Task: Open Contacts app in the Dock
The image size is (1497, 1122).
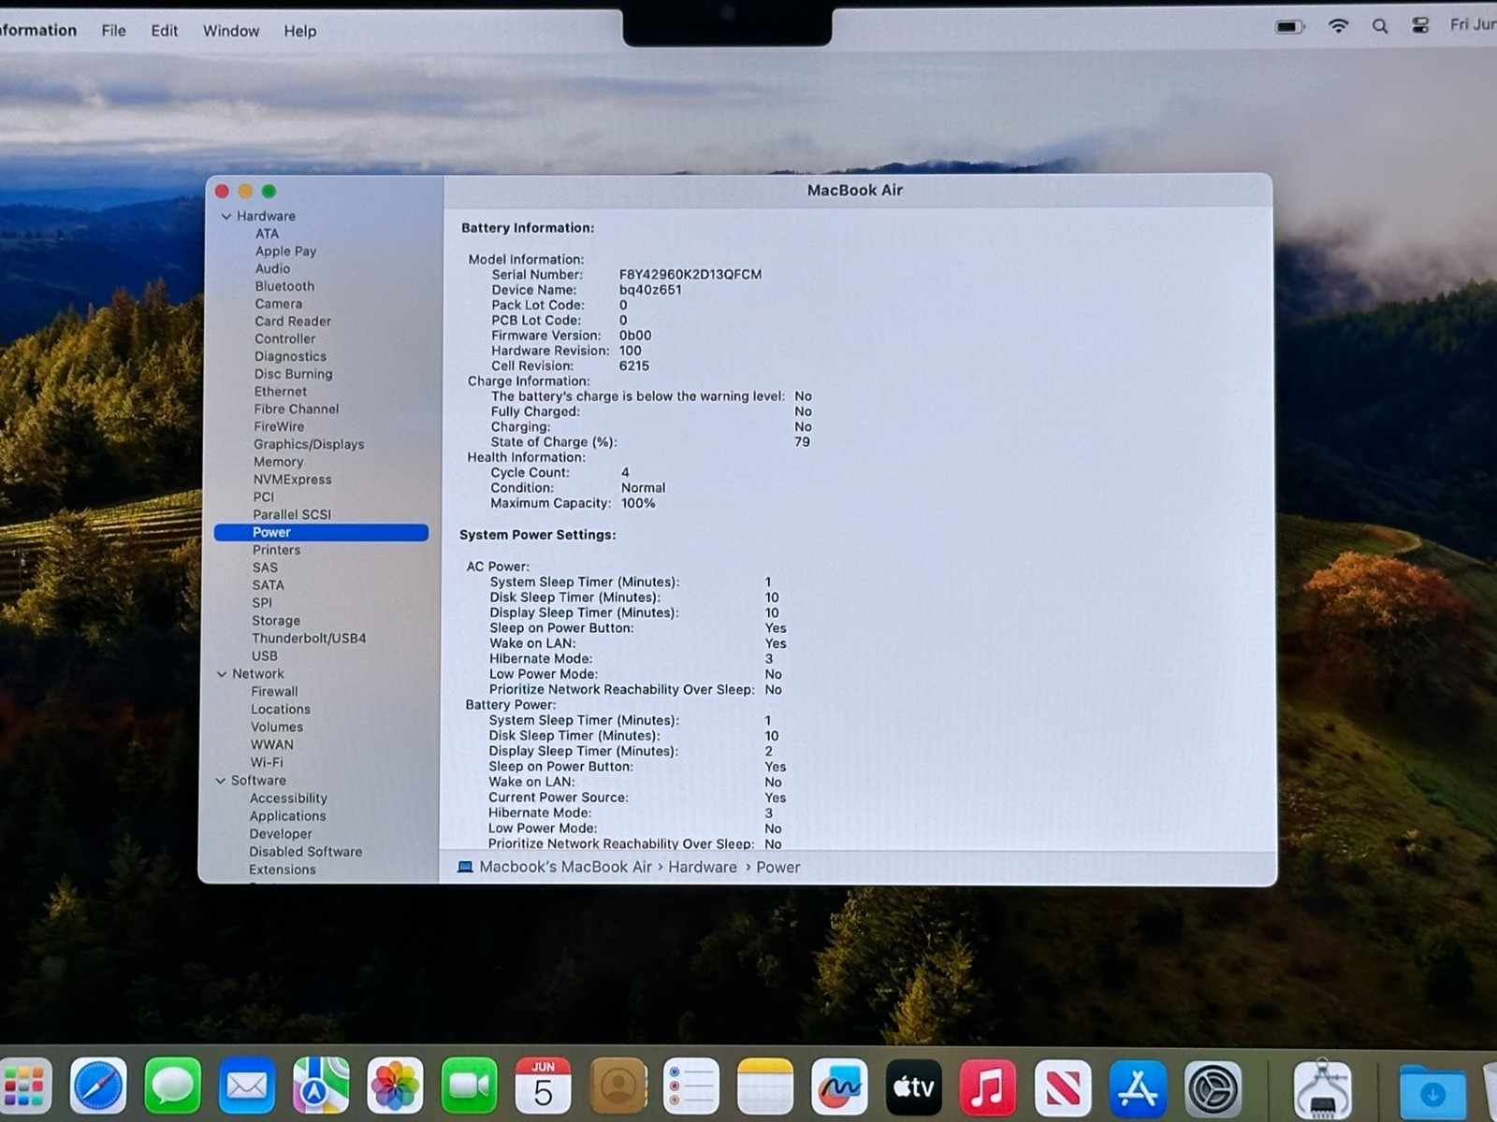Action: [x=618, y=1086]
